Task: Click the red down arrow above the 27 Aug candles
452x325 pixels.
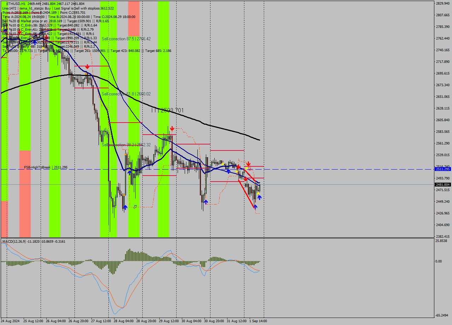Action: [x=87, y=66]
